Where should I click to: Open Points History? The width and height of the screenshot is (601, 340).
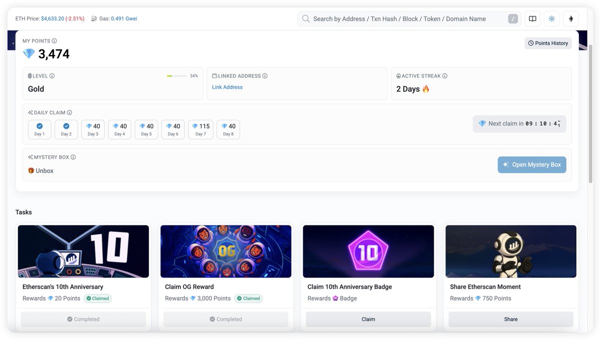click(548, 43)
